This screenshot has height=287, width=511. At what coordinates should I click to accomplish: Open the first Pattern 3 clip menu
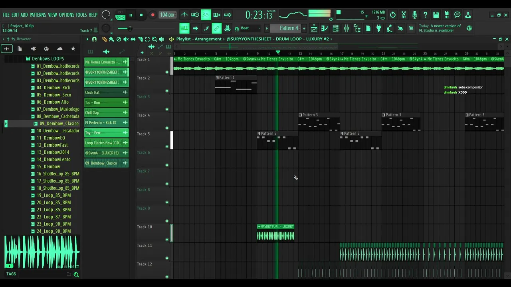tap(301, 115)
